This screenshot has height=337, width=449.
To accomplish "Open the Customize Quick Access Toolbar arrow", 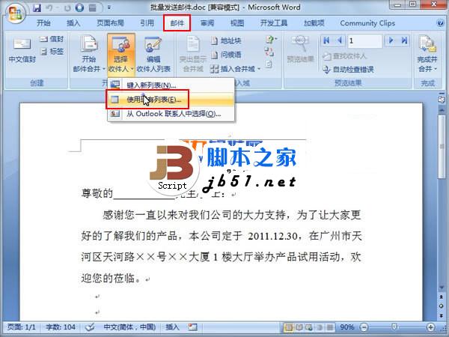I will (109, 7).
